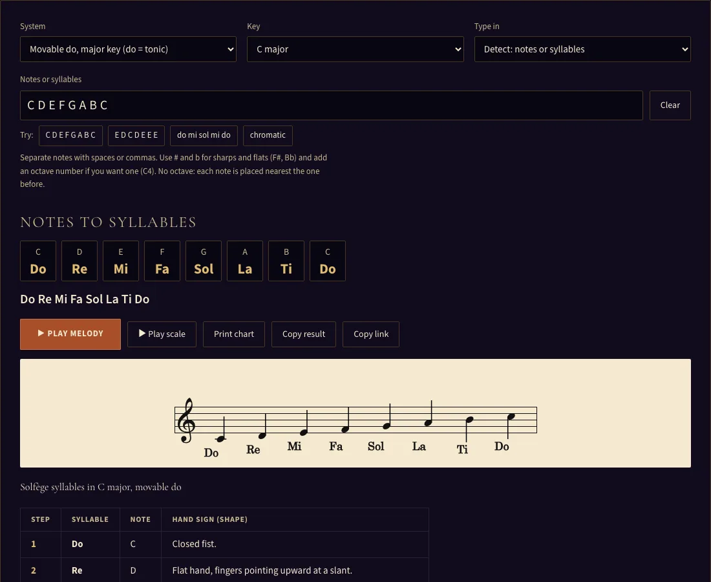
Task: Click the 'SYLLABLE' column header
Action: pos(90,519)
